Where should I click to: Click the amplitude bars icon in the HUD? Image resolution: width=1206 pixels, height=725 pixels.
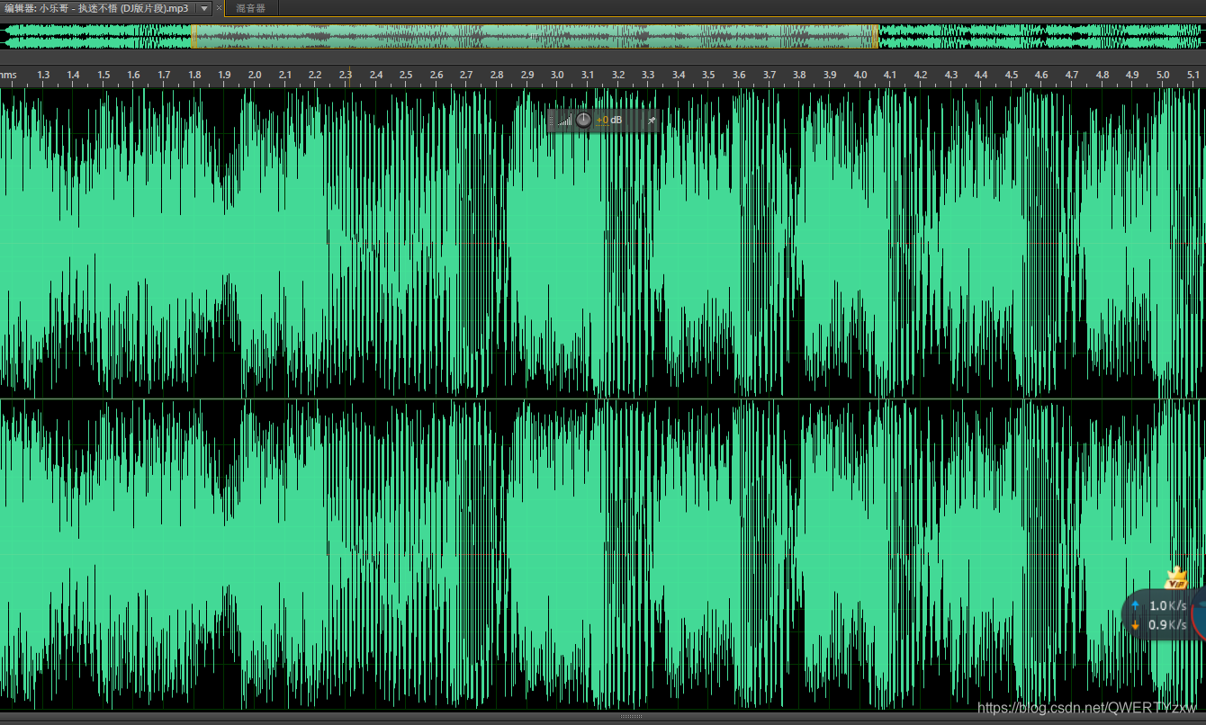click(565, 120)
